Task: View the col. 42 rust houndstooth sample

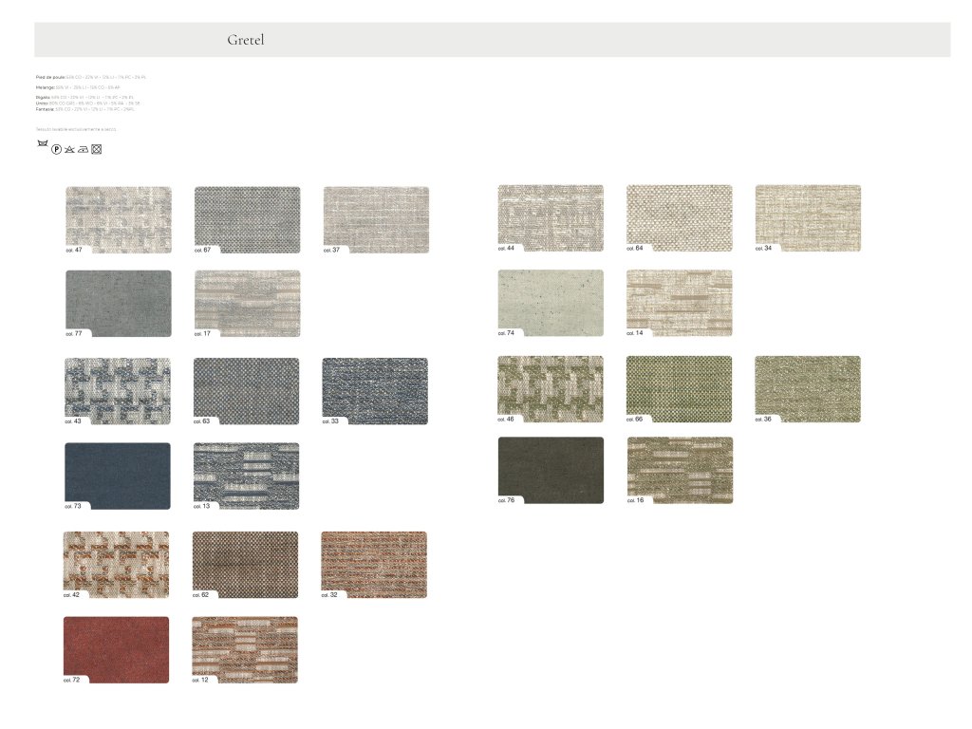Action: pos(116,565)
